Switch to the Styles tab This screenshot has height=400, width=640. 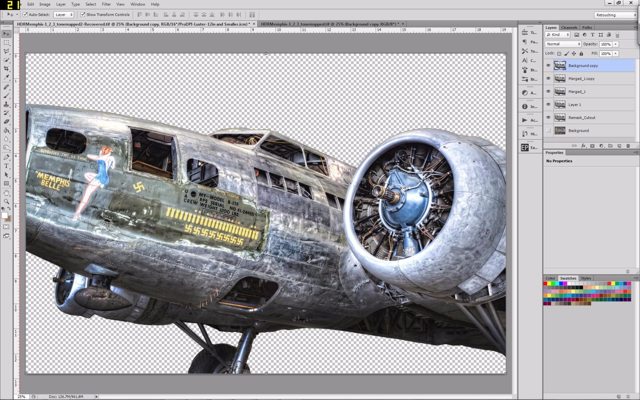click(586, 278)
